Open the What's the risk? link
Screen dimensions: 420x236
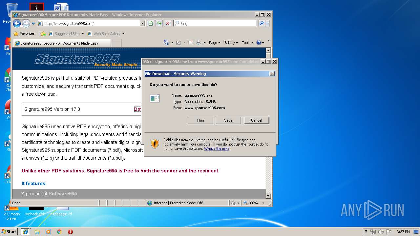(217, 148)
